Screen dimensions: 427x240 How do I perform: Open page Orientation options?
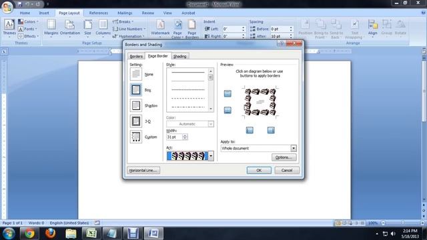70,28
